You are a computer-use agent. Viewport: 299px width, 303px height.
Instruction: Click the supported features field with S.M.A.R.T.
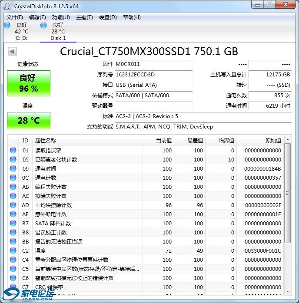203,127
